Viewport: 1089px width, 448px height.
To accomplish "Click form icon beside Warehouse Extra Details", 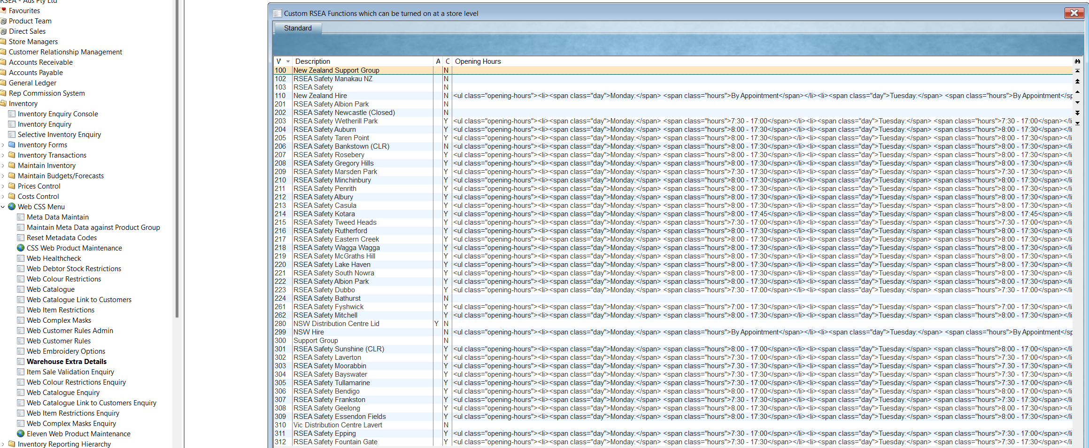I will click(x=21, y=361).
